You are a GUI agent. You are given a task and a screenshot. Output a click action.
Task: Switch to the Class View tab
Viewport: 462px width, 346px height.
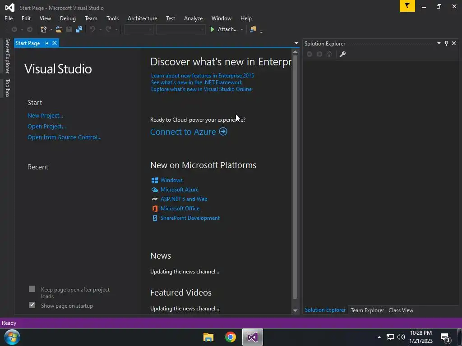click(401, 310)
